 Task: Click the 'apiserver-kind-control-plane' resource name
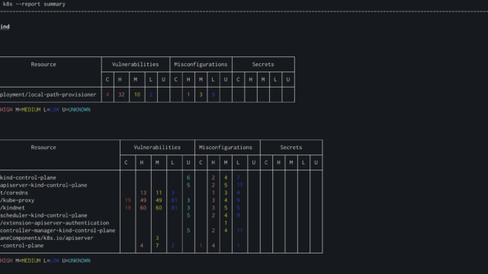pyautogui.click(x=43, y=185)
